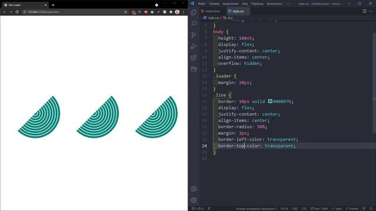Select the Flex Loader browser tab
The image size is (376, 211).
click(x=25, y=5)
